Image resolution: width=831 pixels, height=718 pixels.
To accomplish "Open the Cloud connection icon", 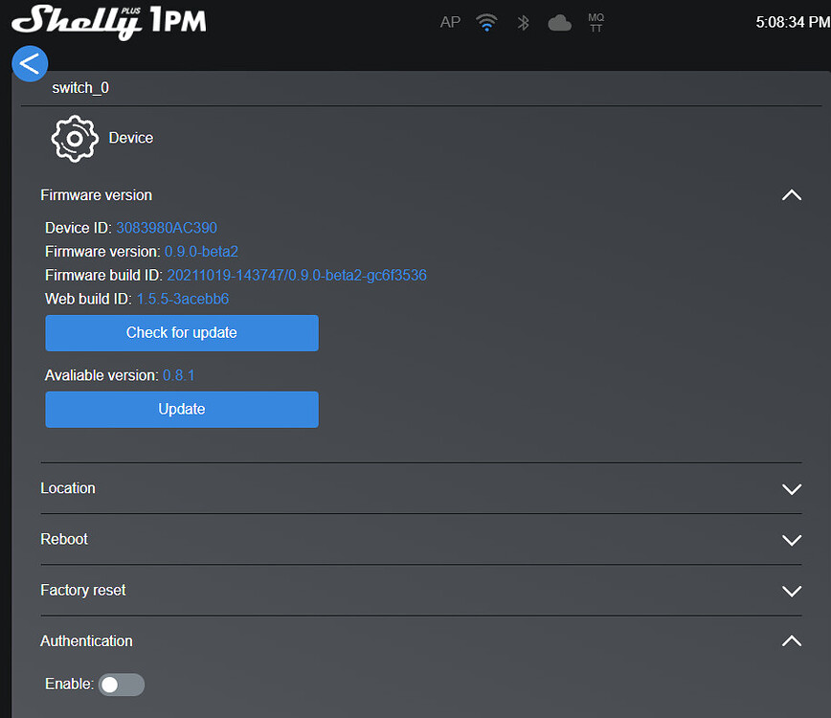I will click(559, 22).
